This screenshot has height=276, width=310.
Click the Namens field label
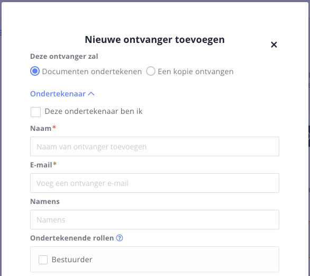coord(45,201)
